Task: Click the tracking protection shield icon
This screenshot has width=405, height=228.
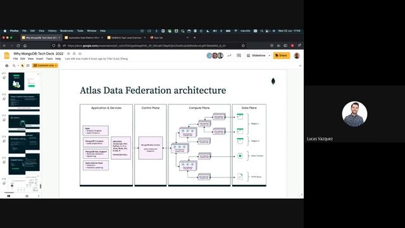Action: click(x=53, y=46)
